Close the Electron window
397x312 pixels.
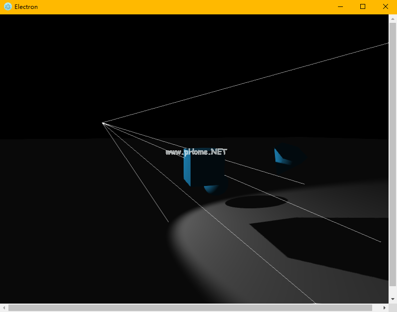click(x=386, y=6)
